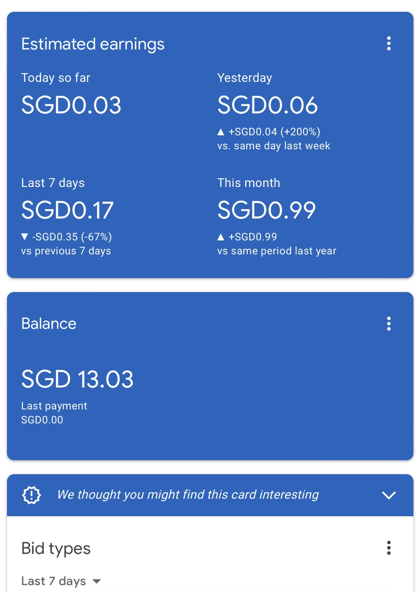Viewport: 420px width, 592px height.
Task: Select Yesterday earnings value SGD0.06
Action: pyautogui.click(x=268, y=106)
